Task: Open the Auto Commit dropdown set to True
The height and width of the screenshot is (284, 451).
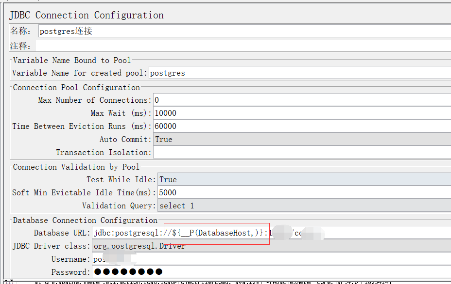Action: tap(302, 140)
